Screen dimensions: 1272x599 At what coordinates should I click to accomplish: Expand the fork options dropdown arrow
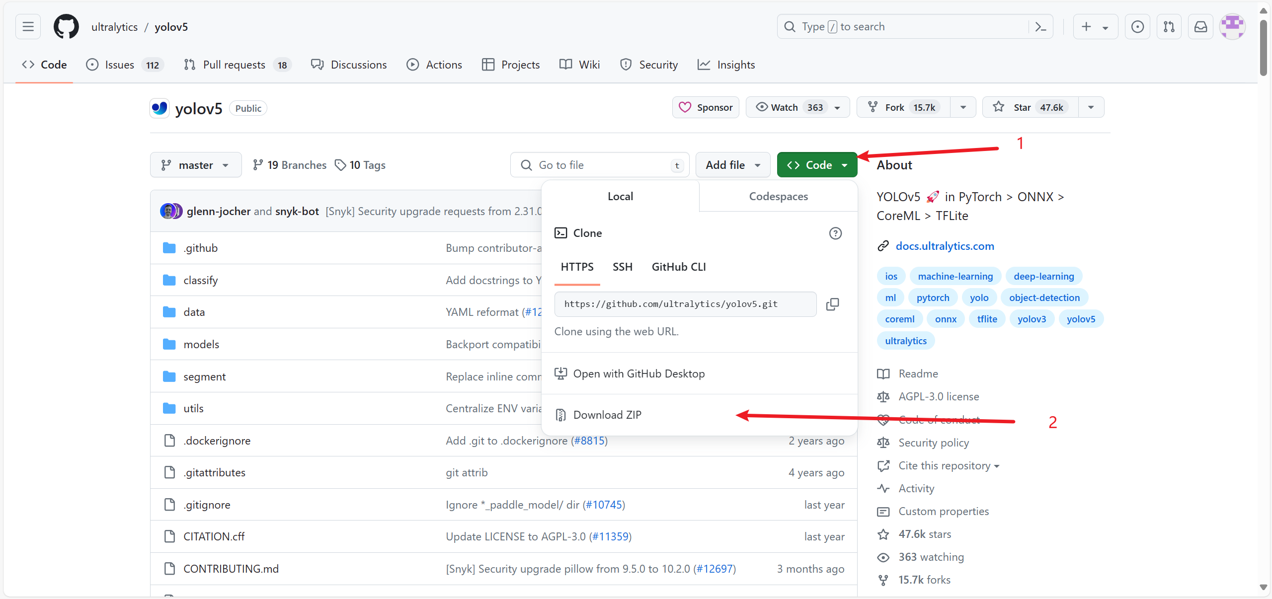[963, 107]
